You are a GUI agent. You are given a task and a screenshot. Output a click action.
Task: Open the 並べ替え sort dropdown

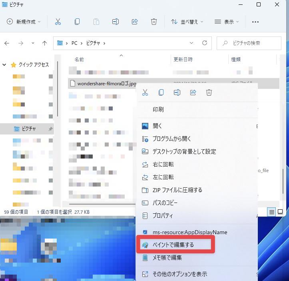187,22
